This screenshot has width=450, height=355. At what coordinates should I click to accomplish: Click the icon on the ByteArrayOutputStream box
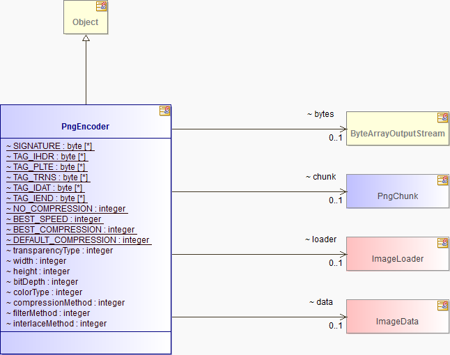tap(442, 118)
